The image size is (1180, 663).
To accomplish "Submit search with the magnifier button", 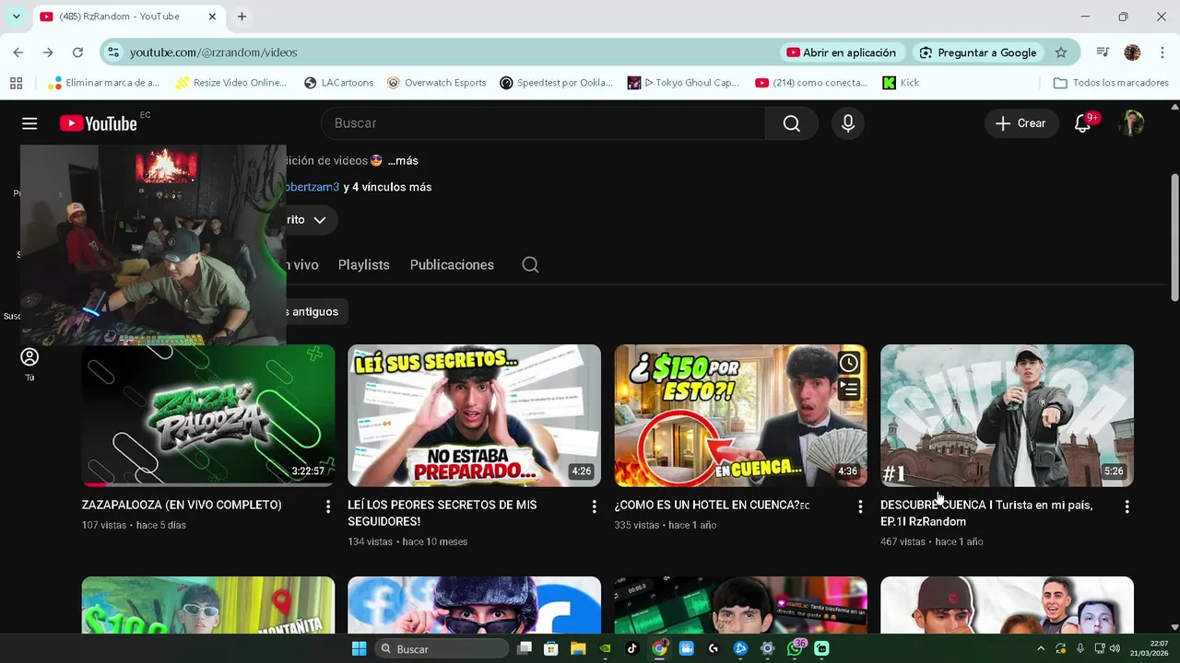I will tap(791, 123).
